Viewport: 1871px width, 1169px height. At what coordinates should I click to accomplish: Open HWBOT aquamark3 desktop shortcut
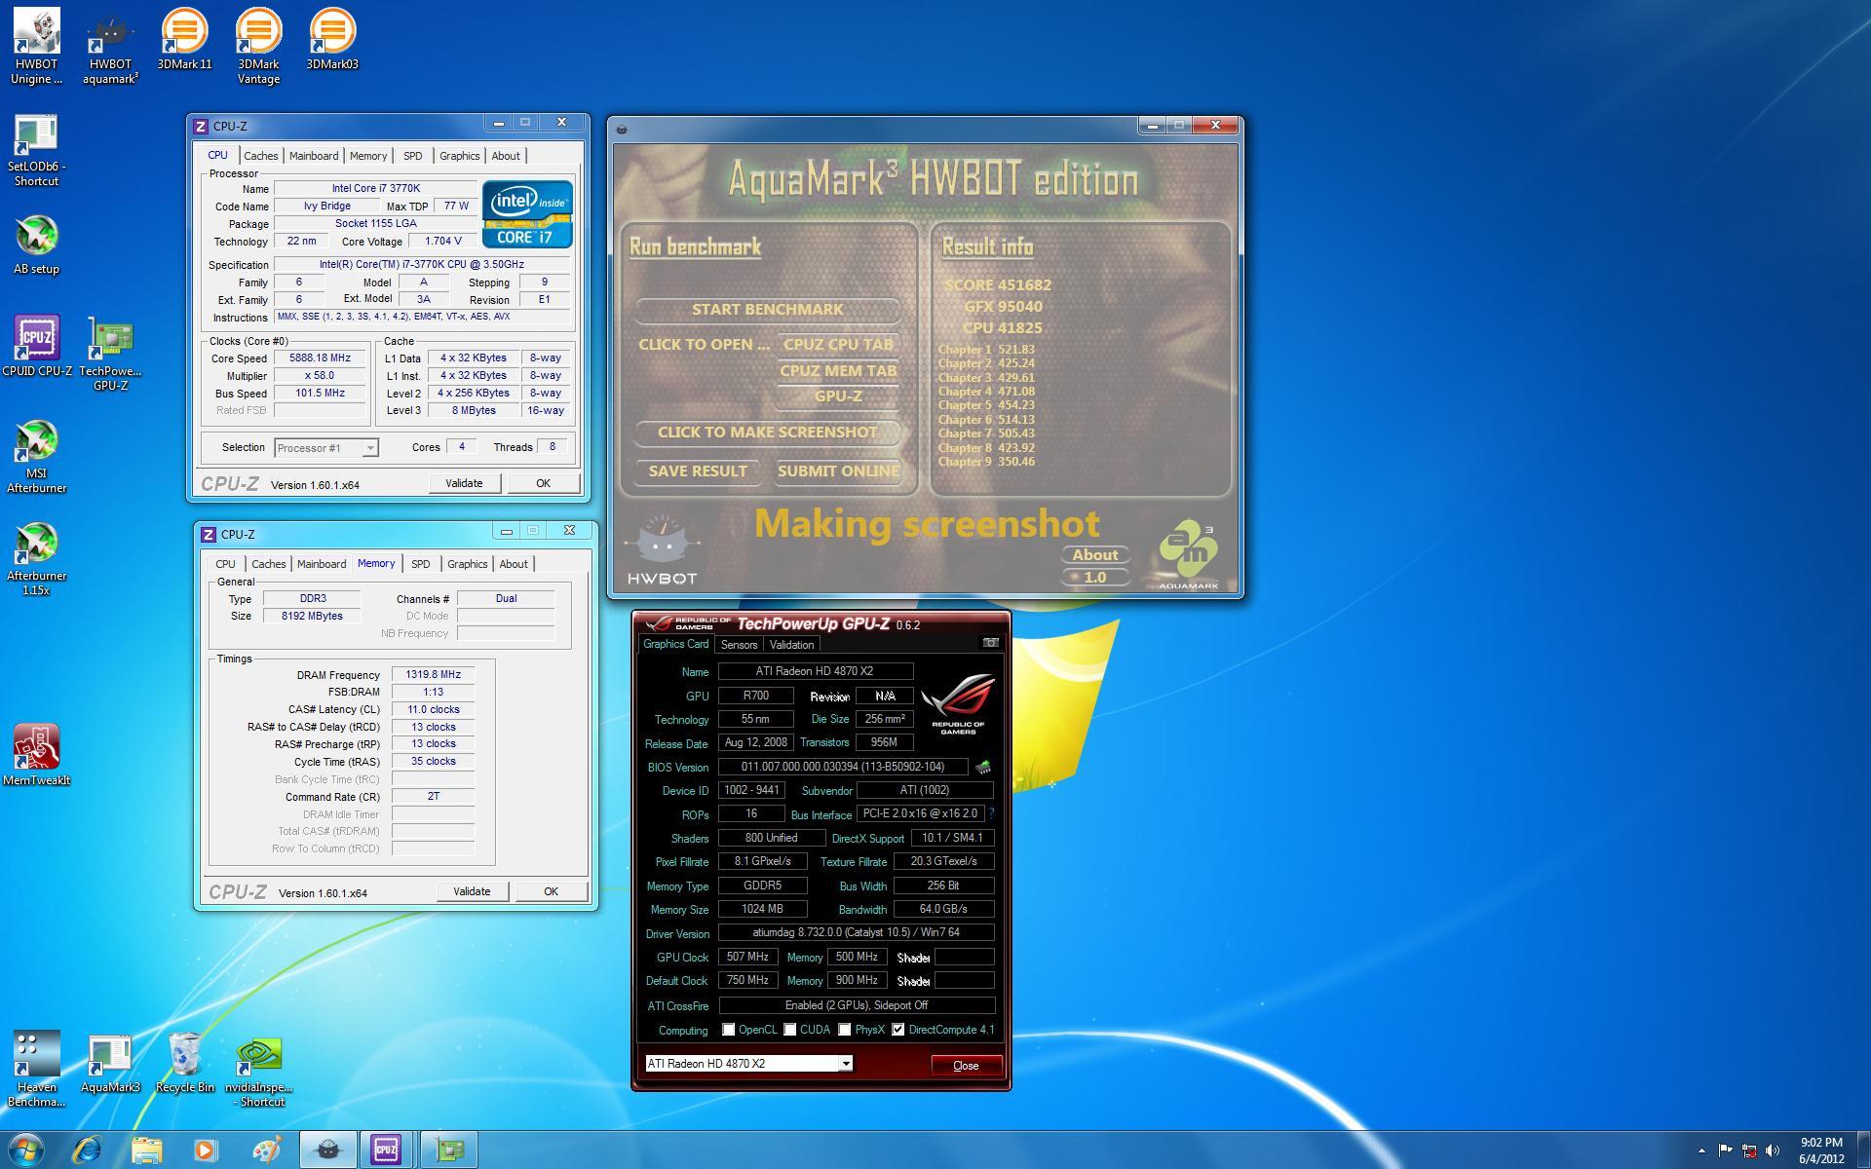point(110,46)
